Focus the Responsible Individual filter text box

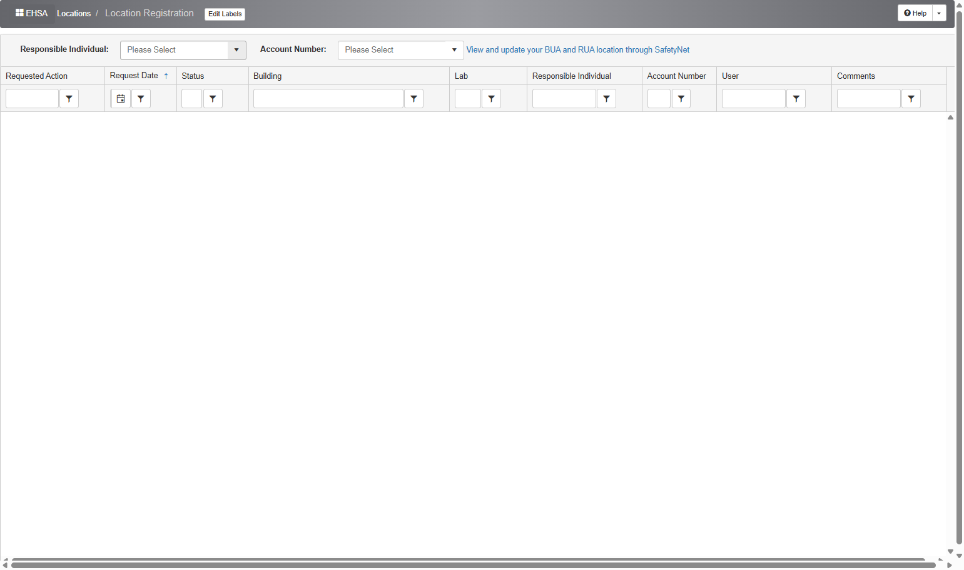tap(564, 99)
